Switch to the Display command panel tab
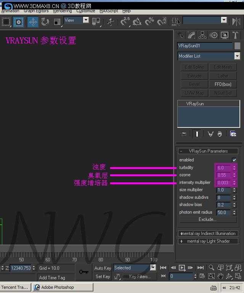 click(x=225, y=35)
